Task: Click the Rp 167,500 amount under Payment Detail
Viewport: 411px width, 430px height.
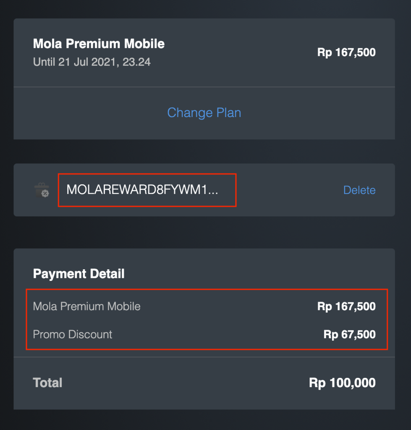Action: tap(346, 307)
